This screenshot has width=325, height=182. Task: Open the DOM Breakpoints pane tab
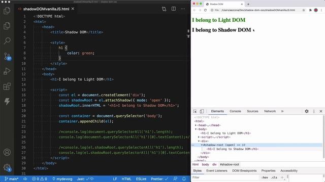[x=244, y=171]
